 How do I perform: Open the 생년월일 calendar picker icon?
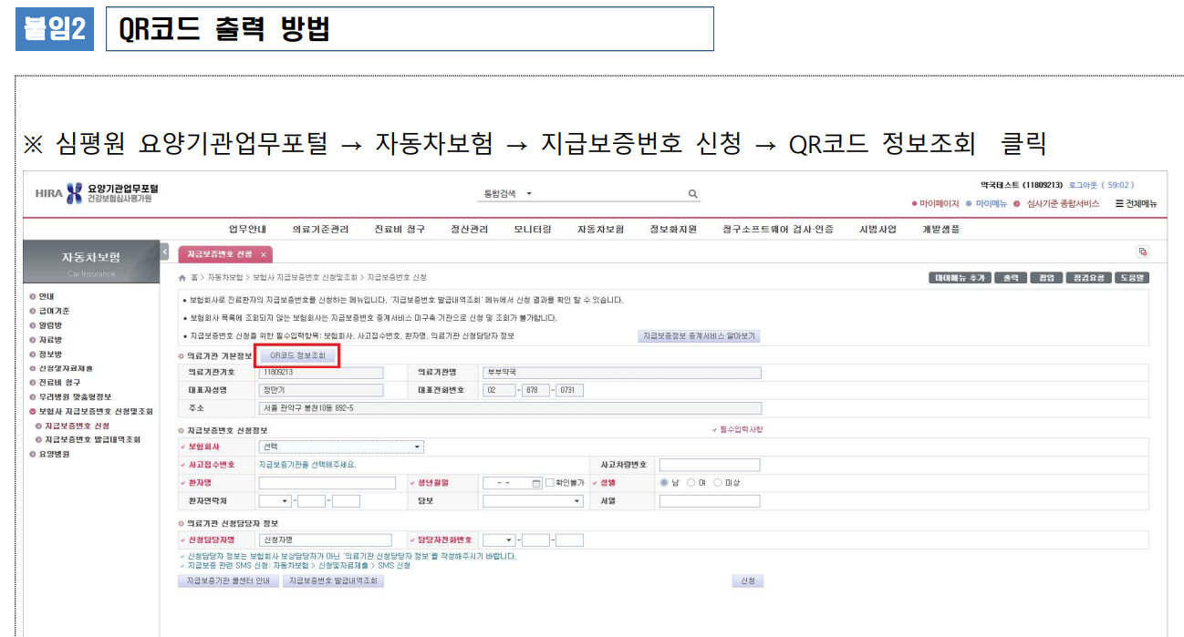tap(536, 483)
